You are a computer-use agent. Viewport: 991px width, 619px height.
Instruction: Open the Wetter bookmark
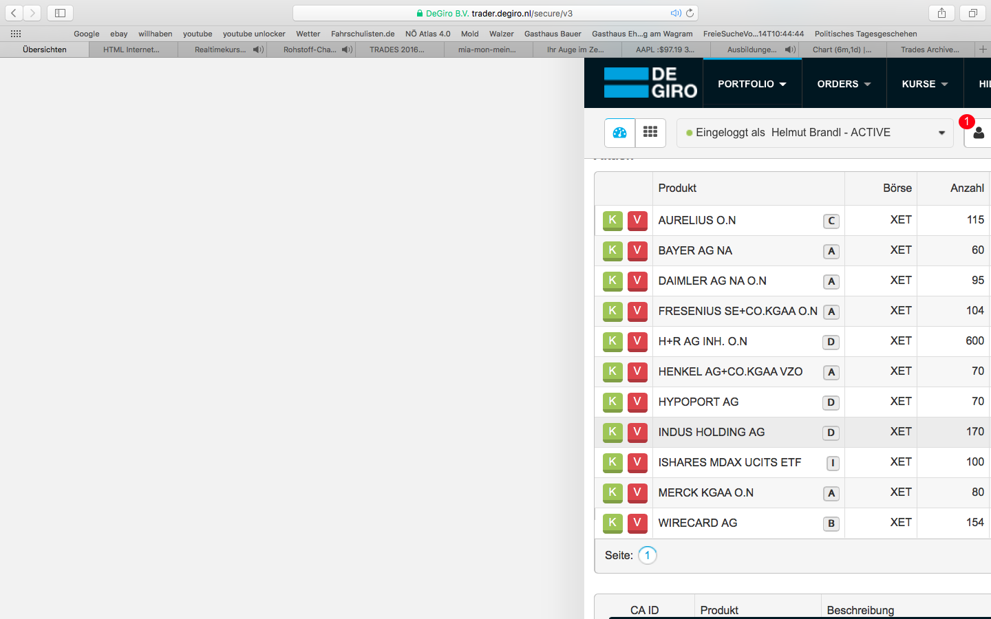[x=308, y=34]
